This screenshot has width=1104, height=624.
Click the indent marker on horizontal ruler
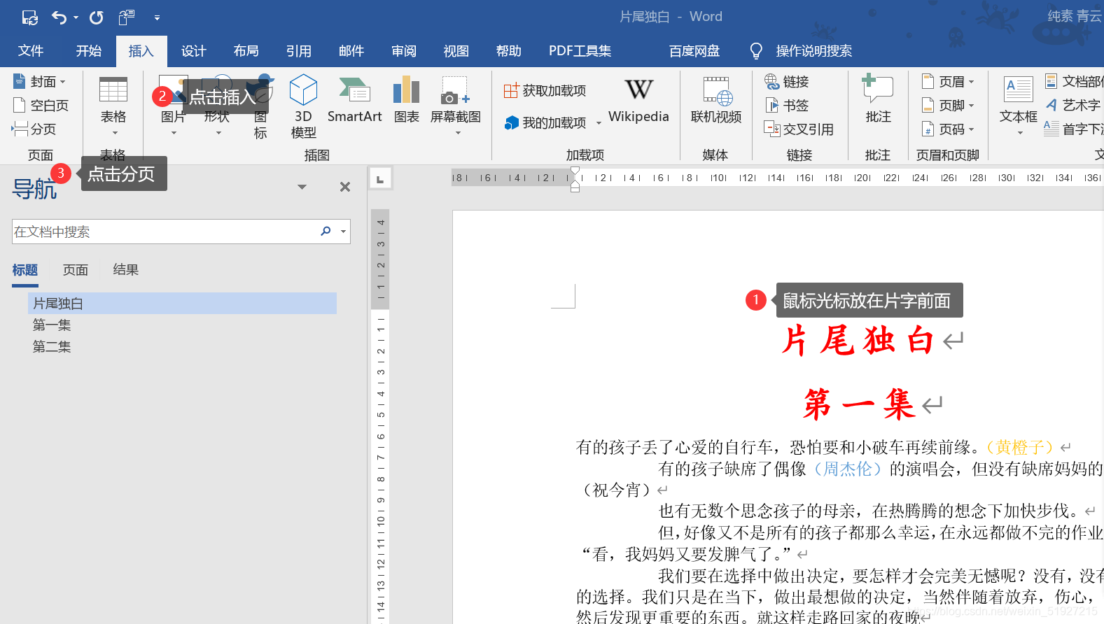(x=575, y=179)
